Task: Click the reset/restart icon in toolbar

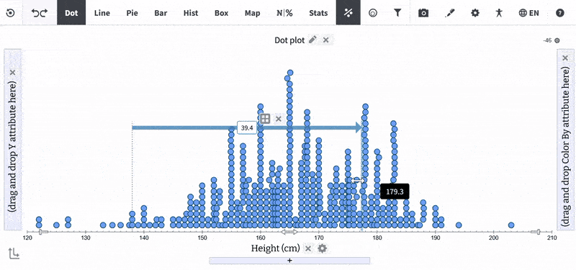Action: [11, 13]
